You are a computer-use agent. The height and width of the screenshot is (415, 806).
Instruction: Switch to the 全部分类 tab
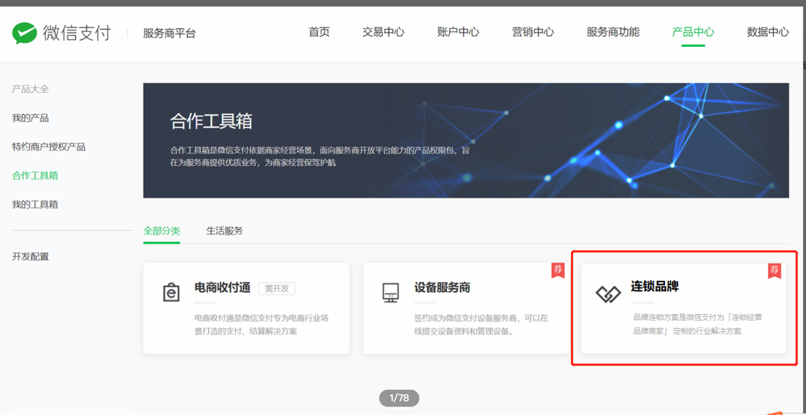(162, 231)
